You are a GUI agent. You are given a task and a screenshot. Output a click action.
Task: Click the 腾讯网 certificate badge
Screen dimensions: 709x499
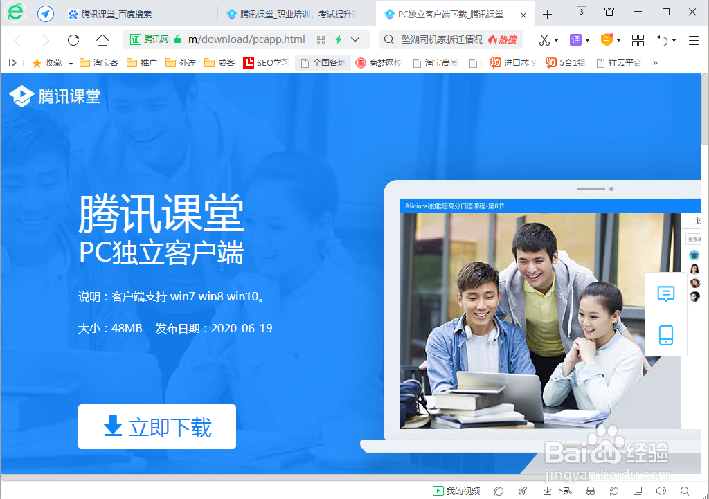point(150,39)
